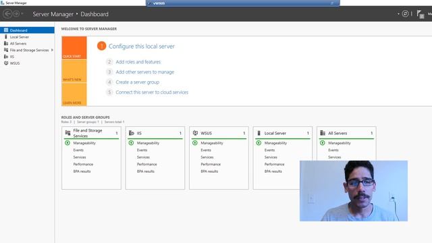The image size is (432, 243).
Task: Open Events in the WSUS tile
Action: click(206, 150)
